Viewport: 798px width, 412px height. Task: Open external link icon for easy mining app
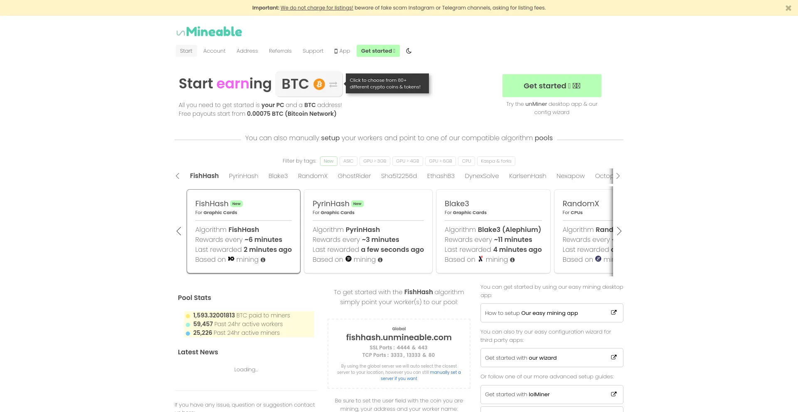[x=613, y=312]
